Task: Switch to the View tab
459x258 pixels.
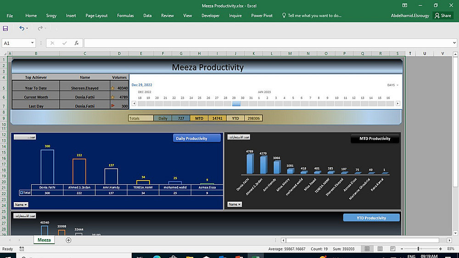Action: [188, 16]
